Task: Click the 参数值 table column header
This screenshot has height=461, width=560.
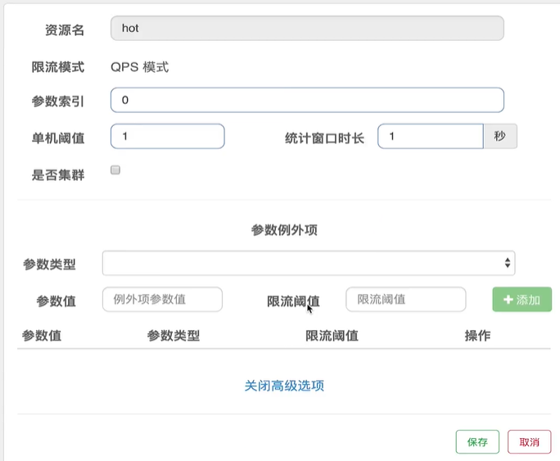Action: [x=42, y=336]
